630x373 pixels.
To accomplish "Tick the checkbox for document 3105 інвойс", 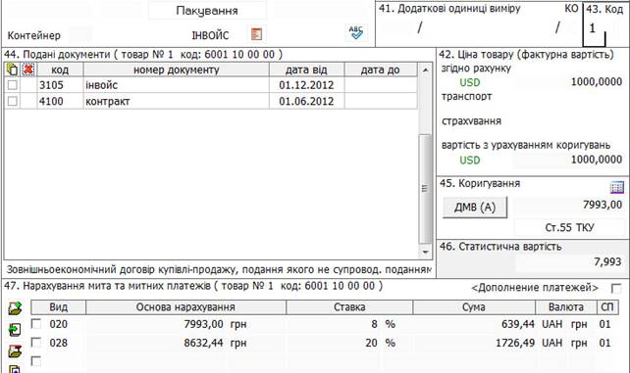I will [x=13, y=85].
